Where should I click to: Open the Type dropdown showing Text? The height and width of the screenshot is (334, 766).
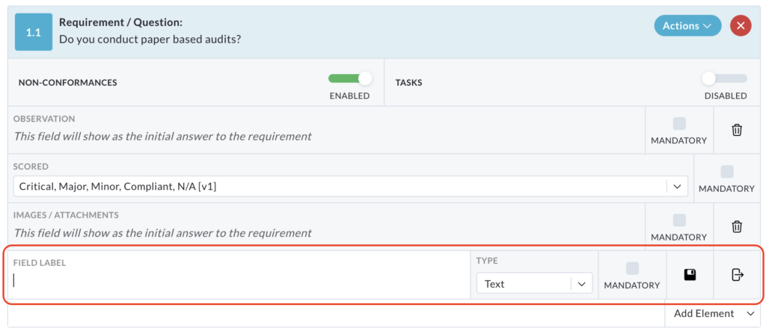(x=534, y=284)
